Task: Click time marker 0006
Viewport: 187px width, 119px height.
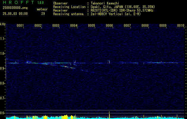Action: 109,26
